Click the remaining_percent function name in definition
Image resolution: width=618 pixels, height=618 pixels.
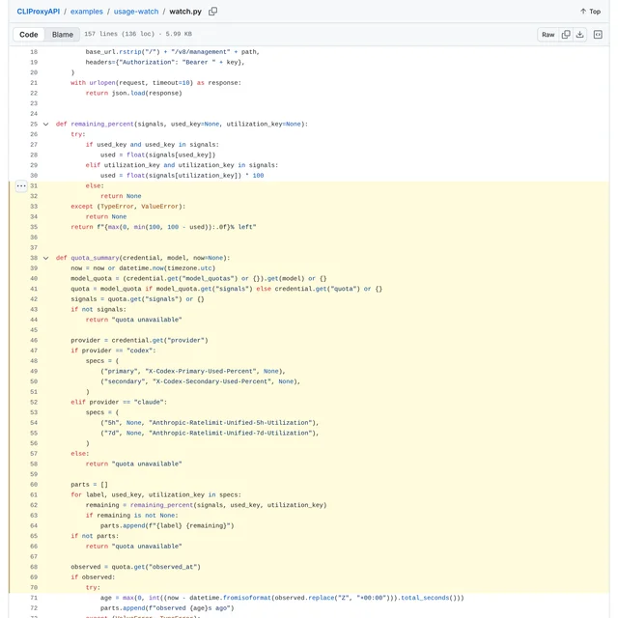coord(102,125)
